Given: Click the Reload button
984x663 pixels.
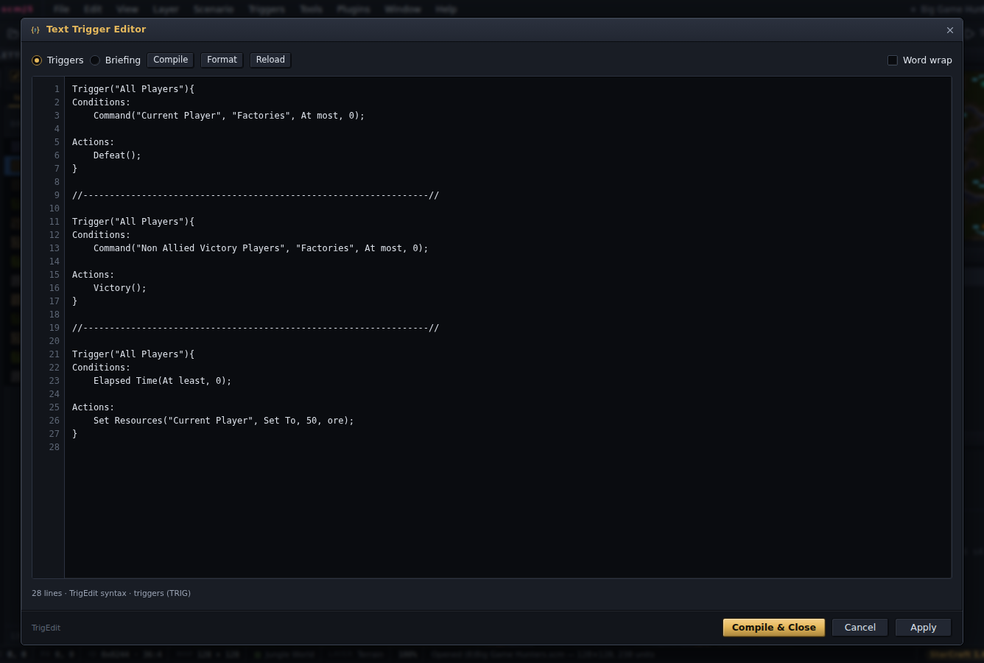Looking at the screenshot, I should [270, 60].
